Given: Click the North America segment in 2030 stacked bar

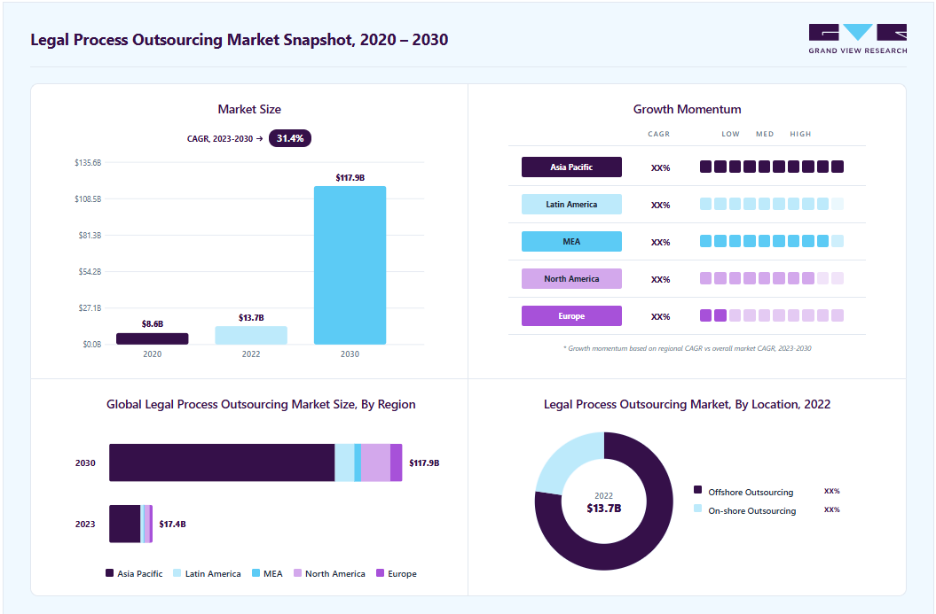Looking at the screenshot, I should point(375,462).
